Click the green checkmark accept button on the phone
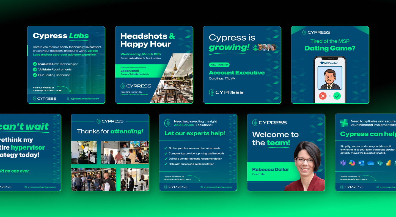 (x=337, y=96)
